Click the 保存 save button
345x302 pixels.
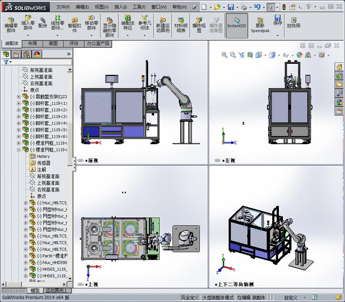(277, 21)
